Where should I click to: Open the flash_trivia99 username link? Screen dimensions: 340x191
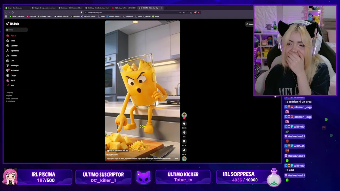pos(112,155)
